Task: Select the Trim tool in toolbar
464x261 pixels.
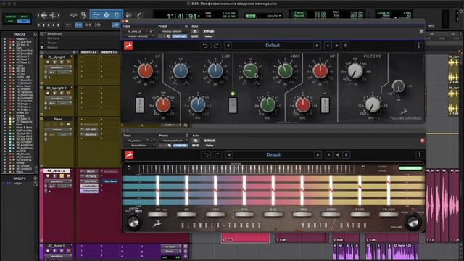Action: pos(96,14)
